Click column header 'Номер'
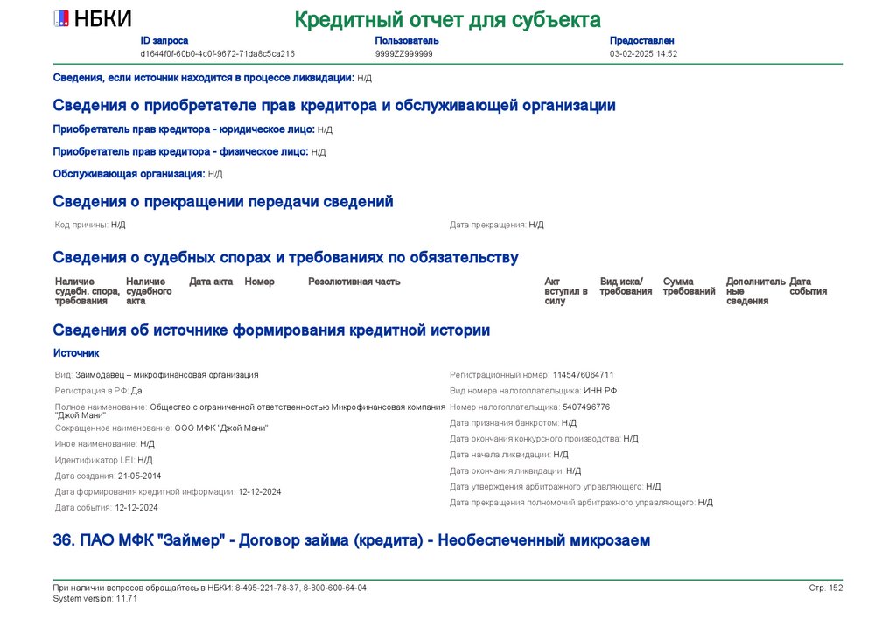The width and height of the screenshot is (896, 633). click(259, 282)
